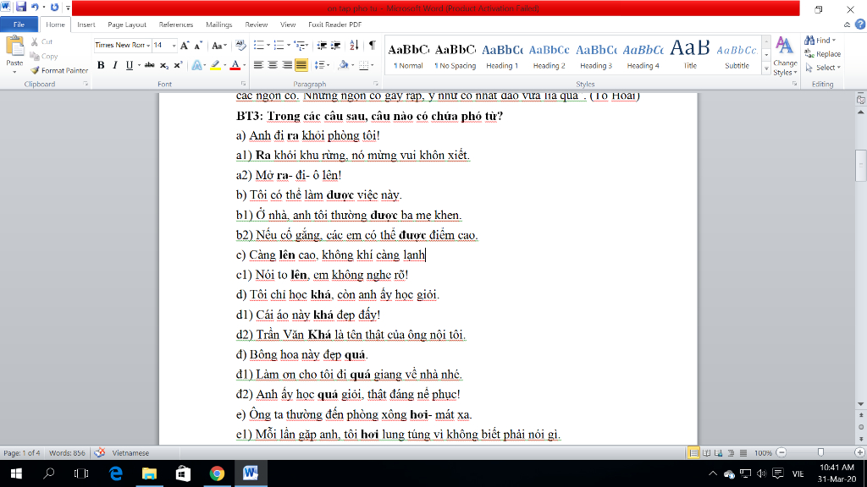
Task: Click the Paste clipboard icon
Action: [14, 47]
